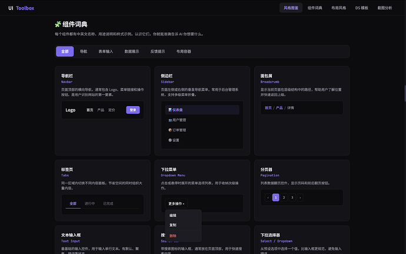Click the users icon beside 用户管理

pyautogui.click(x=170, y=120)
